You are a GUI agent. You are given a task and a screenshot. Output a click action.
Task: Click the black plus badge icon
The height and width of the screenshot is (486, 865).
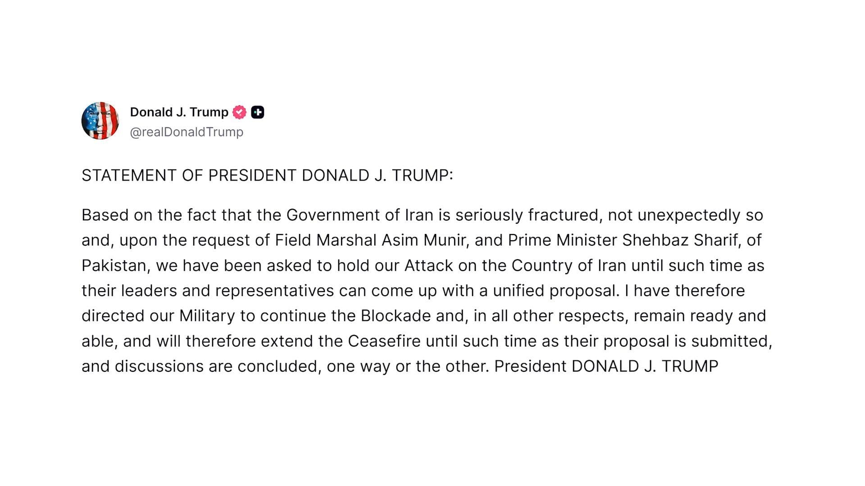pyautogui.click(x=258, y=112)
